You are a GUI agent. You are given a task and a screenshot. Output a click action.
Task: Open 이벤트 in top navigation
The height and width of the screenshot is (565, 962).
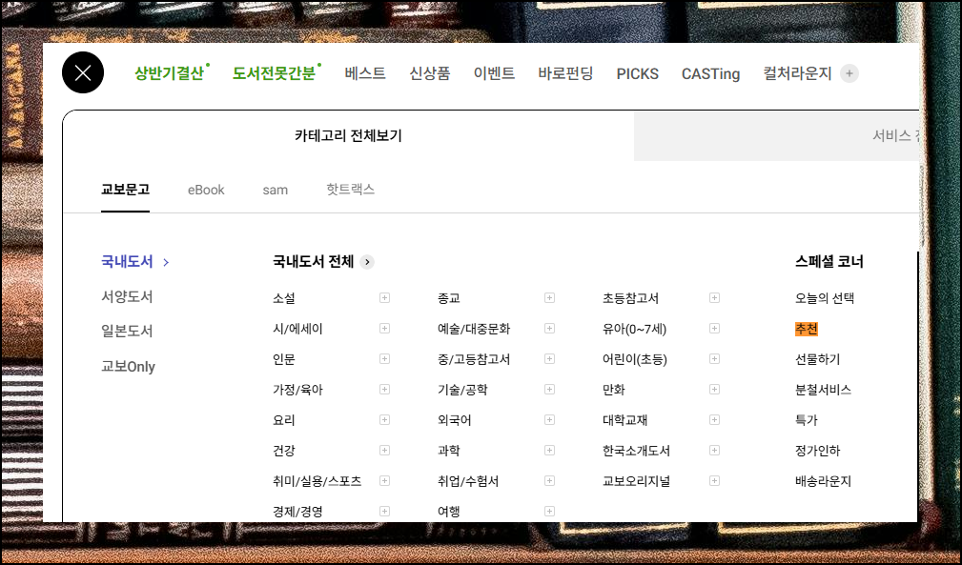494,73
